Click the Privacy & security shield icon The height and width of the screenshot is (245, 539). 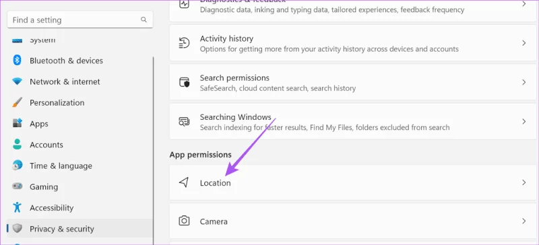pos(17,228)
